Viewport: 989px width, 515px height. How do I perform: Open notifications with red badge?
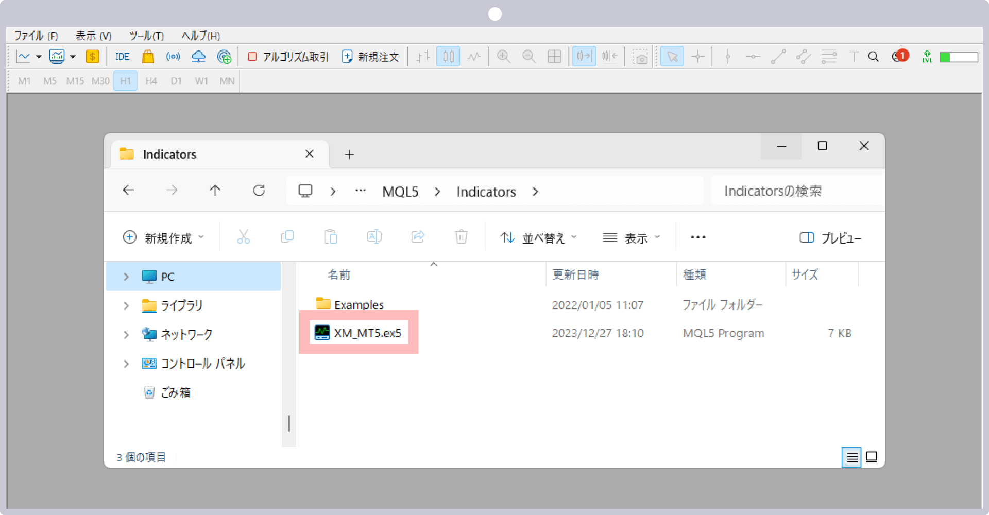pyautogui.click(x=900, y=56)
